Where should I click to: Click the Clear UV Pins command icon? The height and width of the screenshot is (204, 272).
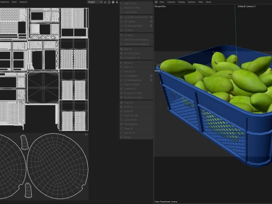121,12
